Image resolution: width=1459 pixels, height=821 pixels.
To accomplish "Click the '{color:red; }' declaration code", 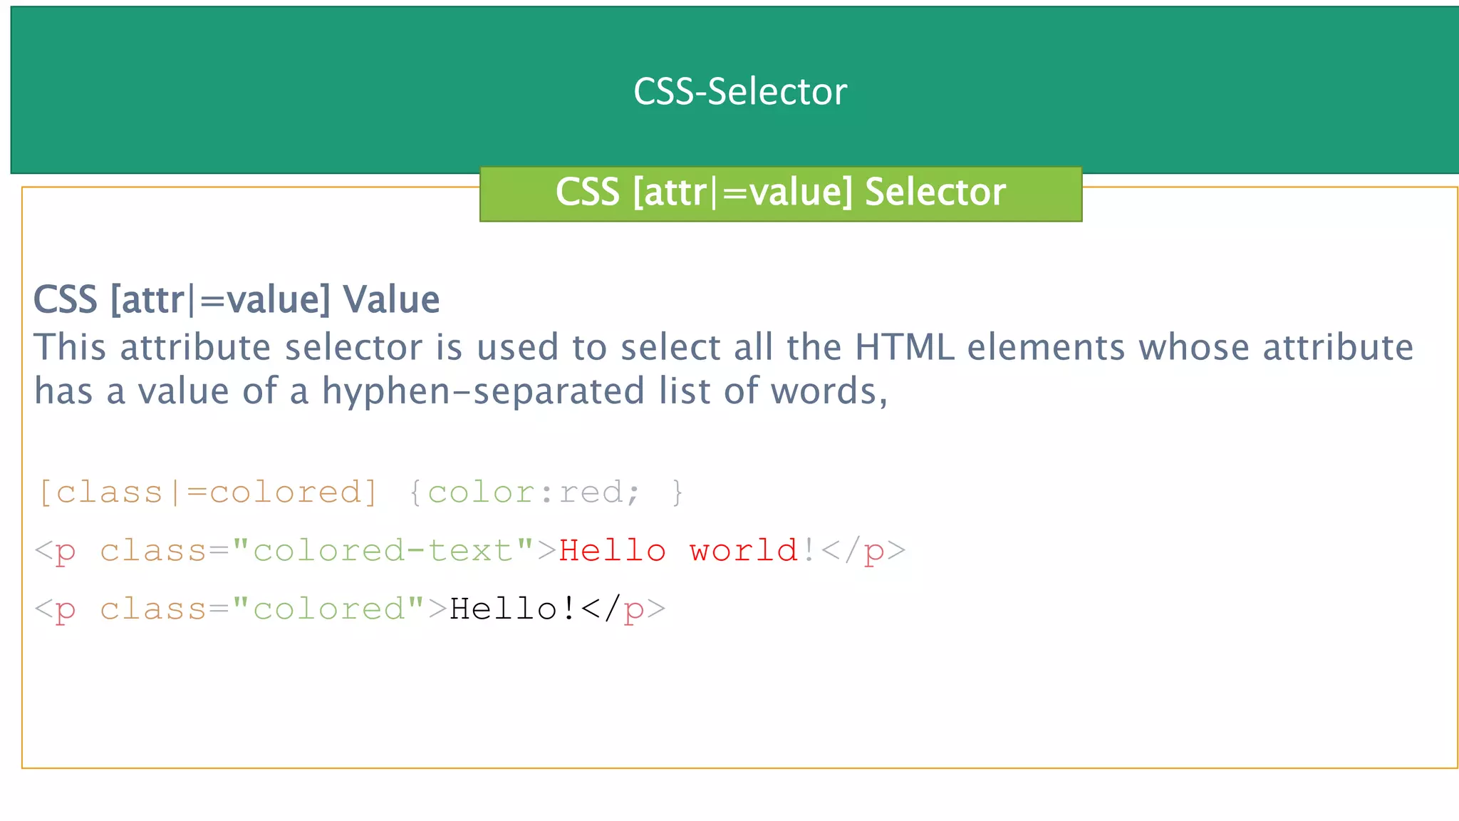I will click(x=546, y=492).
